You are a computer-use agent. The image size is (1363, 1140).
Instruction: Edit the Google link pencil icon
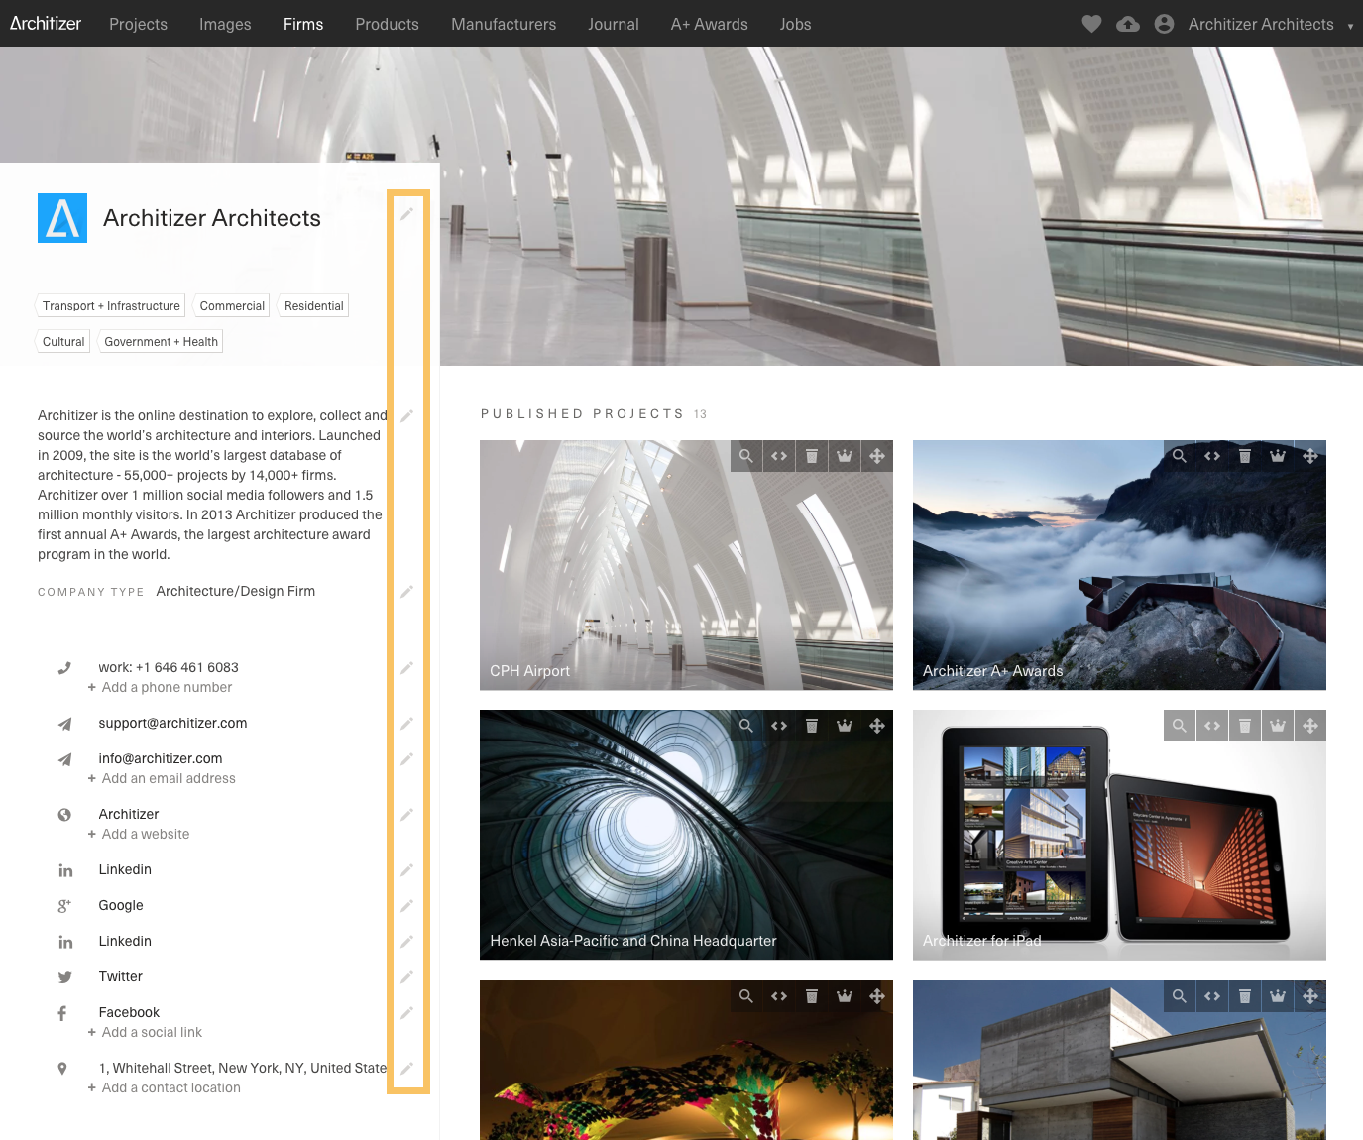click(x=406, y=906)
